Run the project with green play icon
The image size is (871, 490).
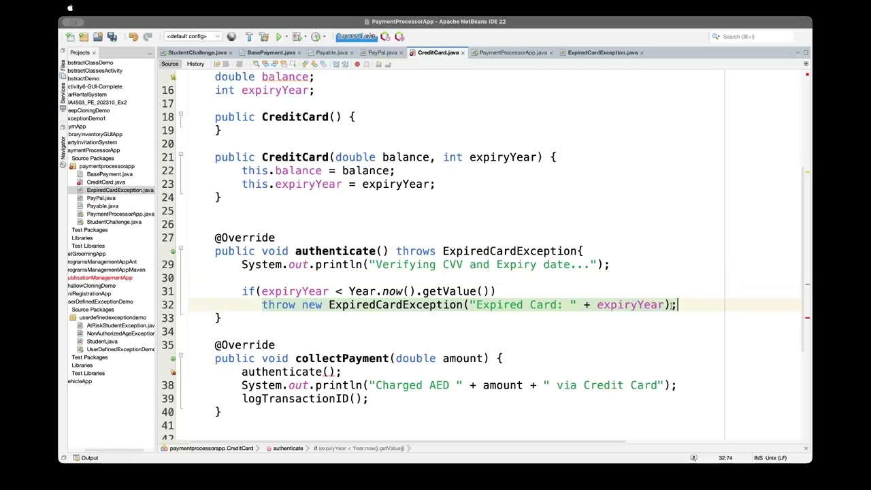click(278, 37)
